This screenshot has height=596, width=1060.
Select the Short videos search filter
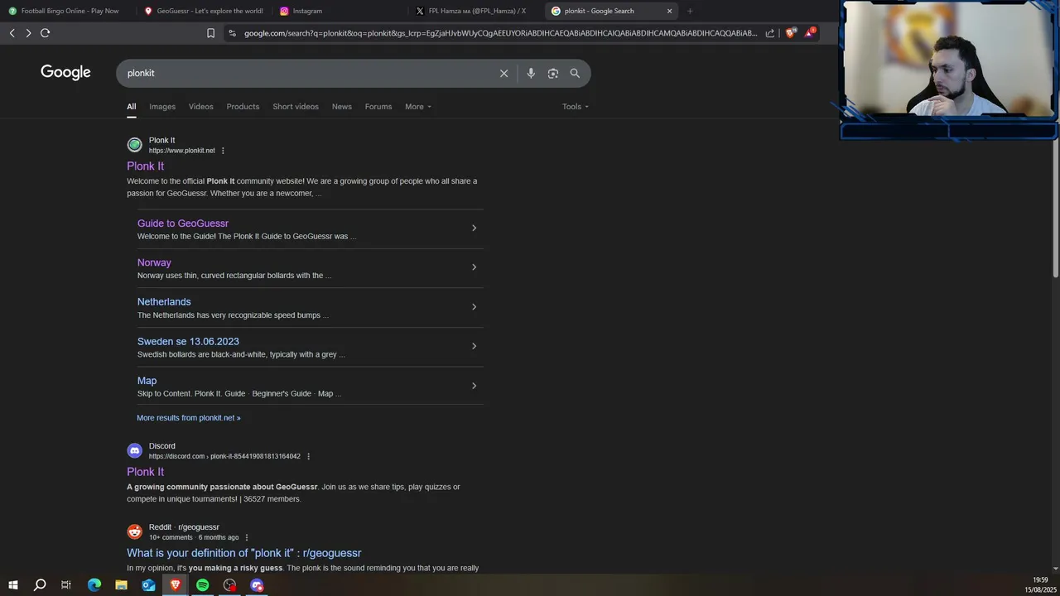(x=296, y=107)
